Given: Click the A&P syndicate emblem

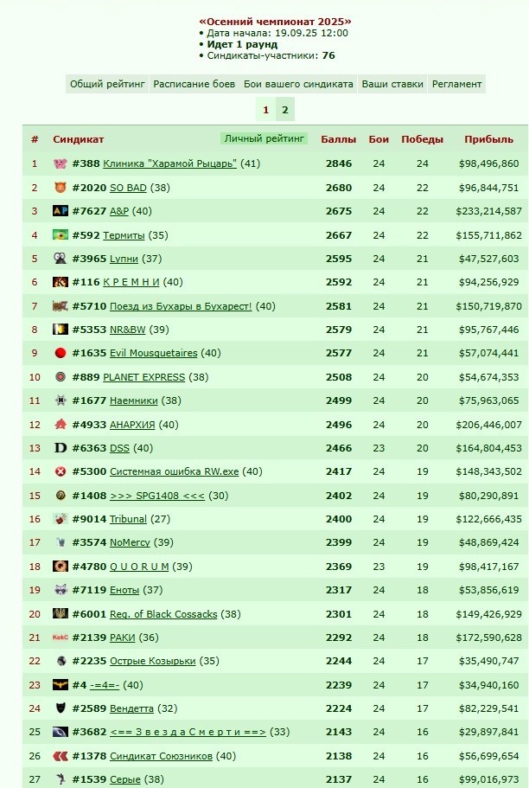Looking at the screenshot, I should click(x=61, y=211).
